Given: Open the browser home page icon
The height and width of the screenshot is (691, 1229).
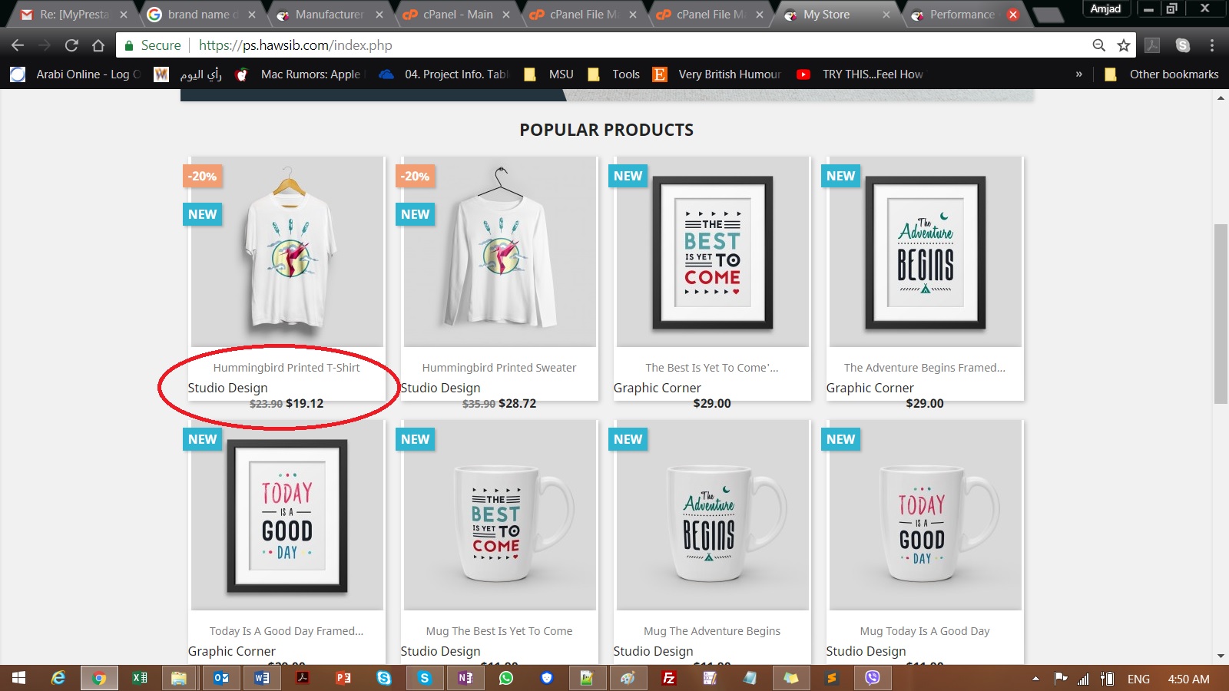Looking at the screenshot, I should pos(98,45).
